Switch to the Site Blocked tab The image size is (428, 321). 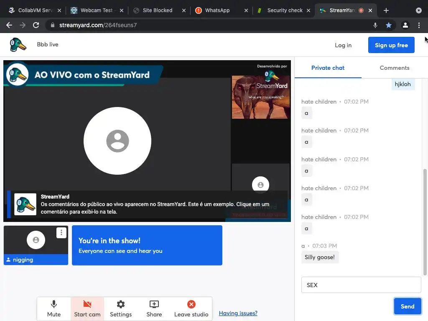click(x=157, y=10)
